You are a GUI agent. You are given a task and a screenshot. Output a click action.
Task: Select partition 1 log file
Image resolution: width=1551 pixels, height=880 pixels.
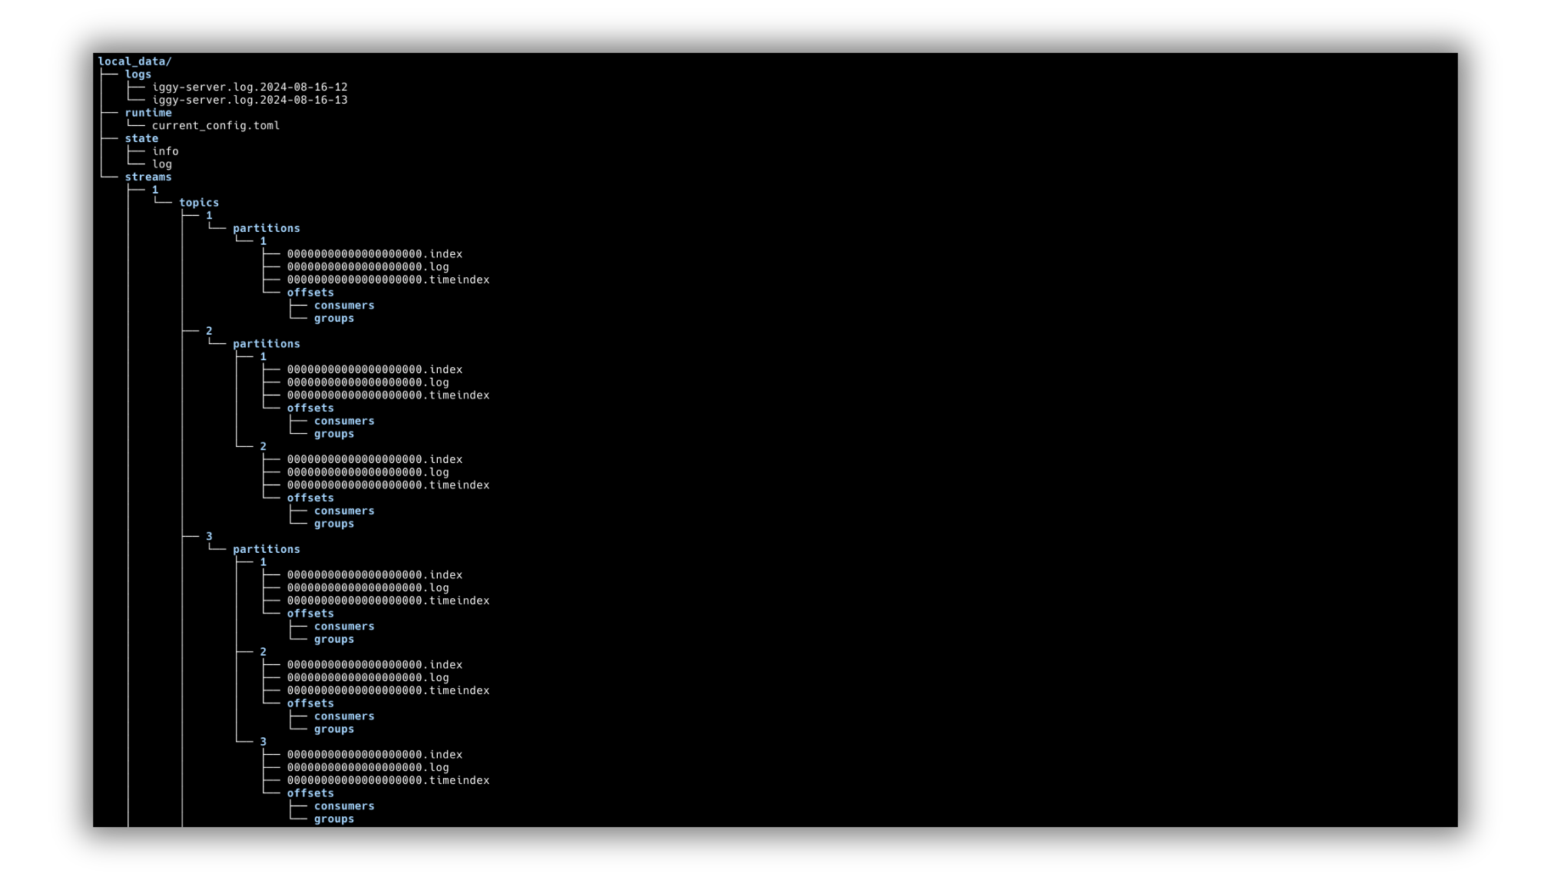coord(369,266)
